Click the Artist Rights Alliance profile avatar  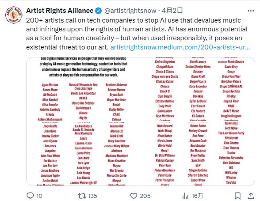(x=14, y=15)
